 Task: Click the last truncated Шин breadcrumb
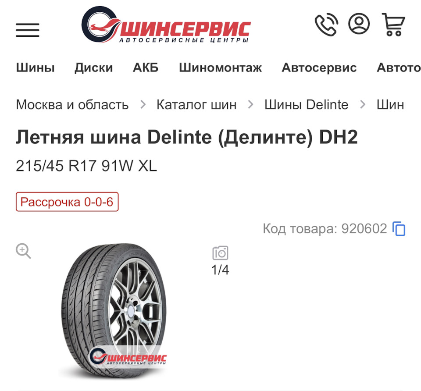click(x=390, y=104)
